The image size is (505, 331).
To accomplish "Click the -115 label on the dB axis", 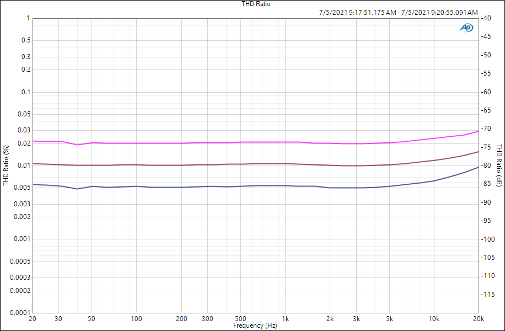I will pyautogui.click(x=487, y=295).
